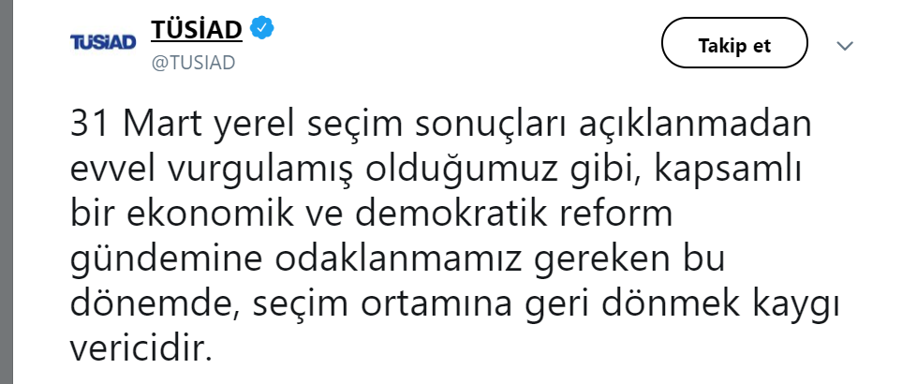The image size is (902, 384).
Task: Click the tweet's first line starting with "31 Mart"
Action: (x=440, y=125)
